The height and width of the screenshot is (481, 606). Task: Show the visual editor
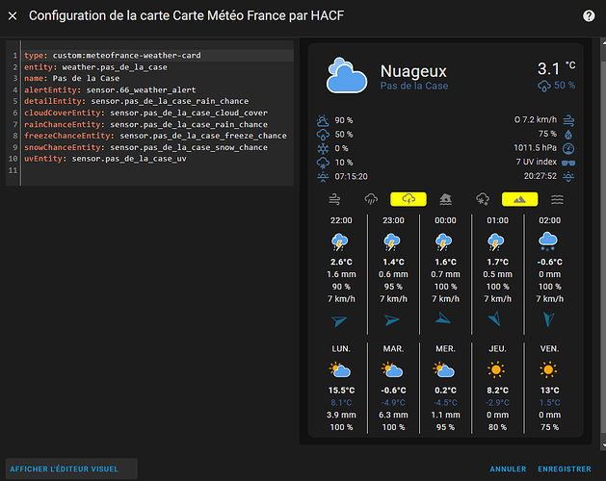tap(71, 469)
